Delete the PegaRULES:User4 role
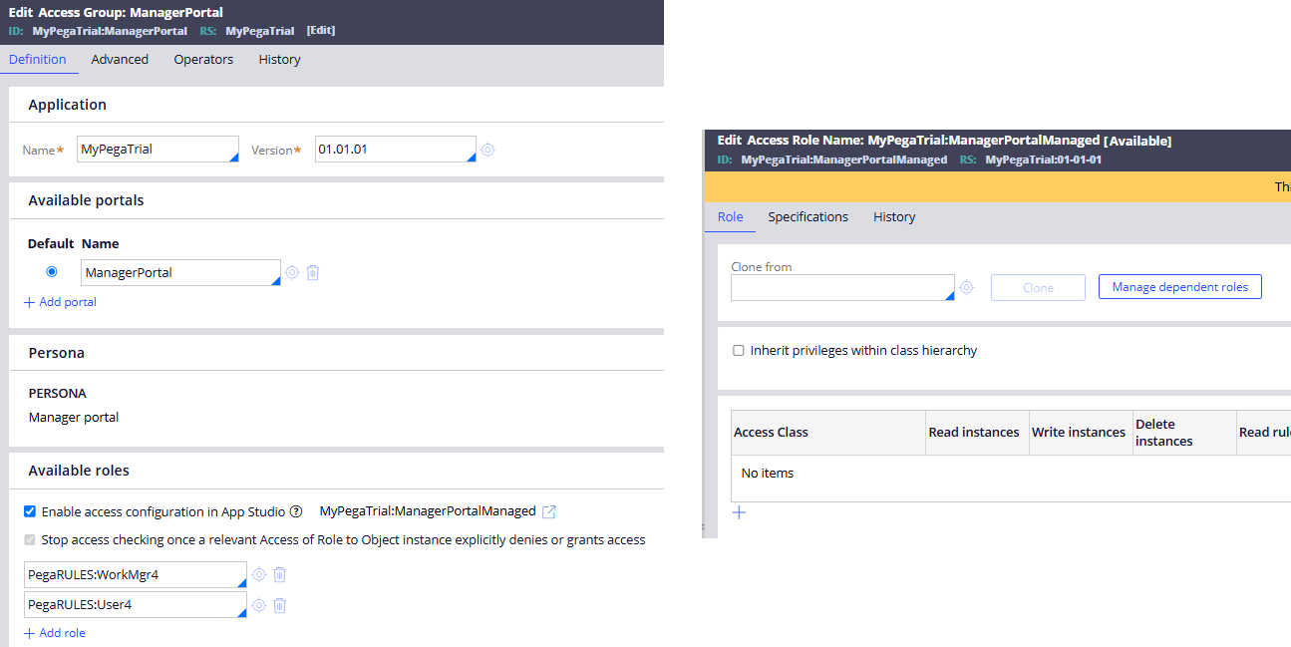Screen dimensions: 1291x647 click(280, 605)
